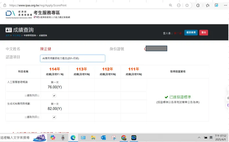Click the zoom magnifier icon in address bar
The image size is (229, 142).
[171, 5]
